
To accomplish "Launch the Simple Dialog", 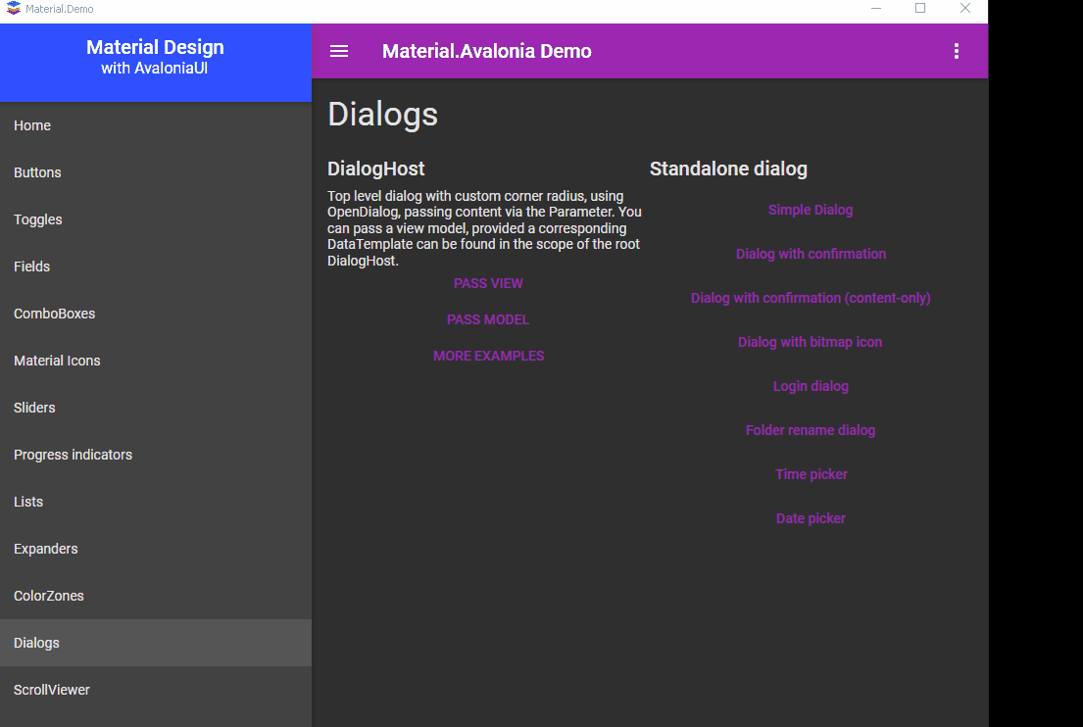I will [x=811, y=210].
